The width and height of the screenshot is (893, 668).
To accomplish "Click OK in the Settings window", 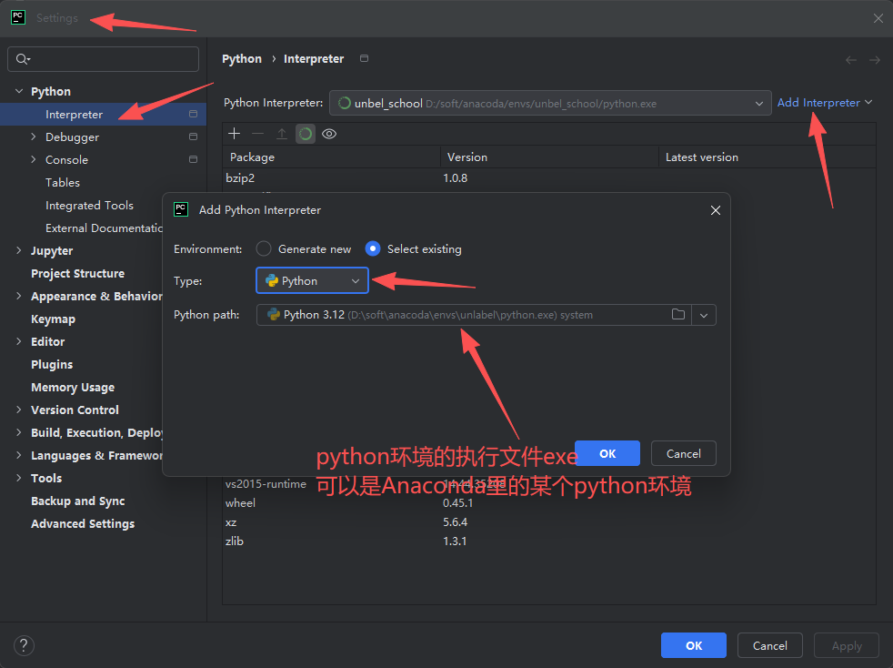I will coord(694,646).
